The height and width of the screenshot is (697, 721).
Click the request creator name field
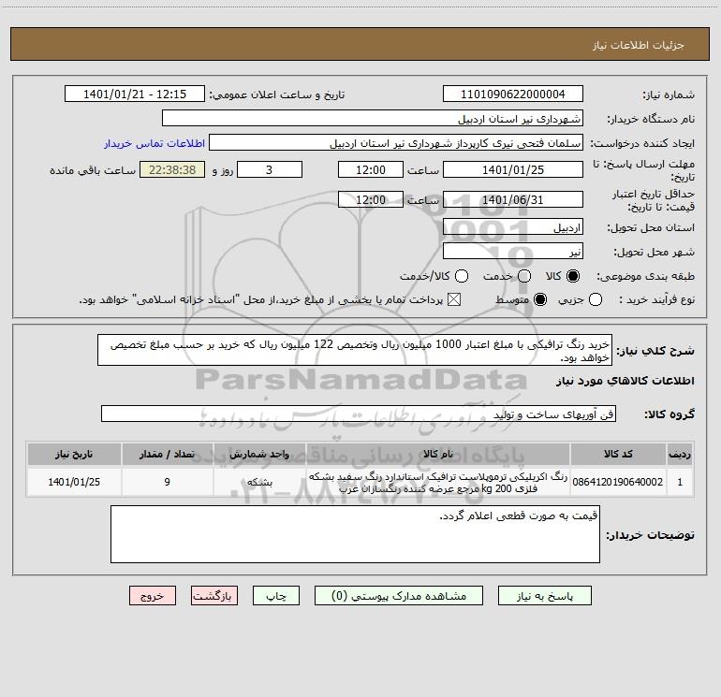click(396, 143)
